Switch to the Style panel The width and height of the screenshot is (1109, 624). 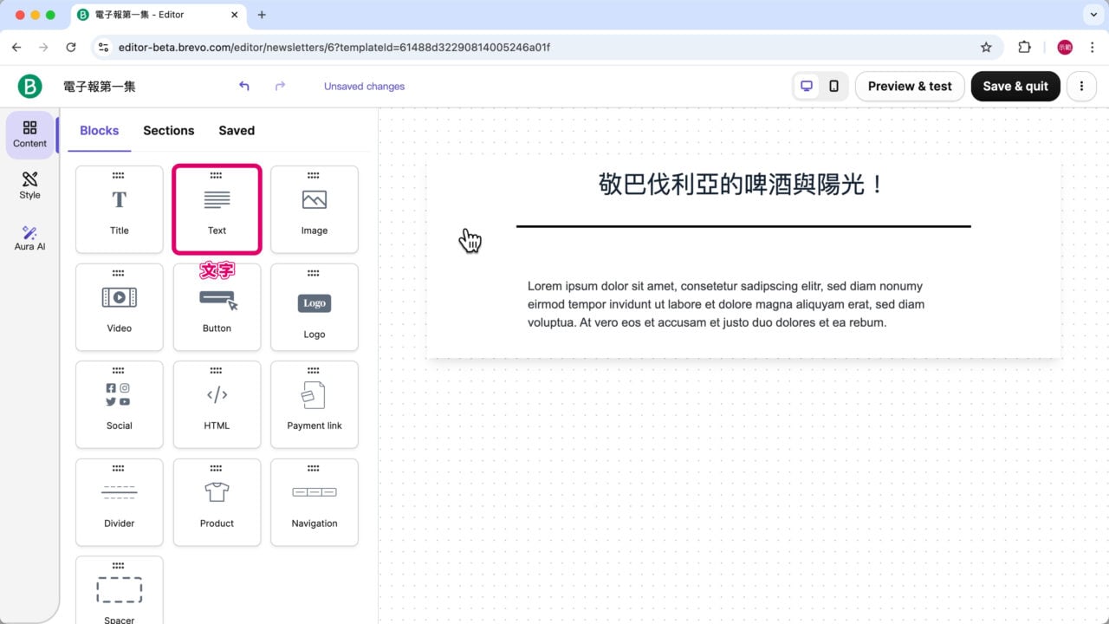pos(29,185)
